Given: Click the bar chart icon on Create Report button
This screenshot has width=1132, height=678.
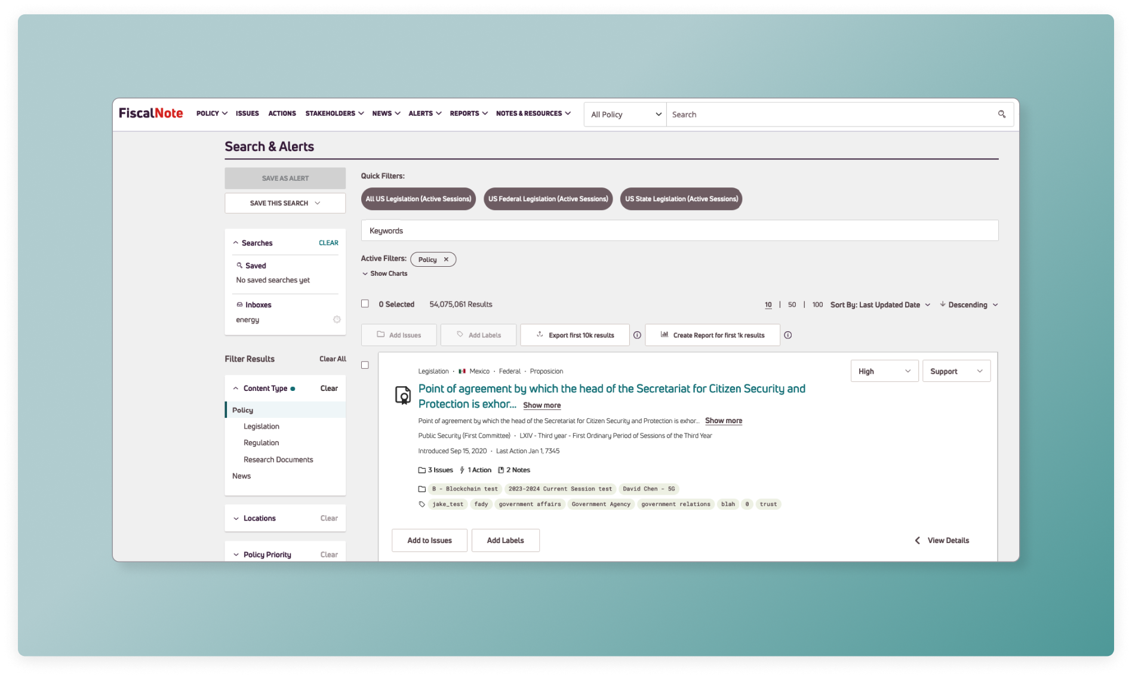Looking at the screenshot, I should [x=665, y=335].
